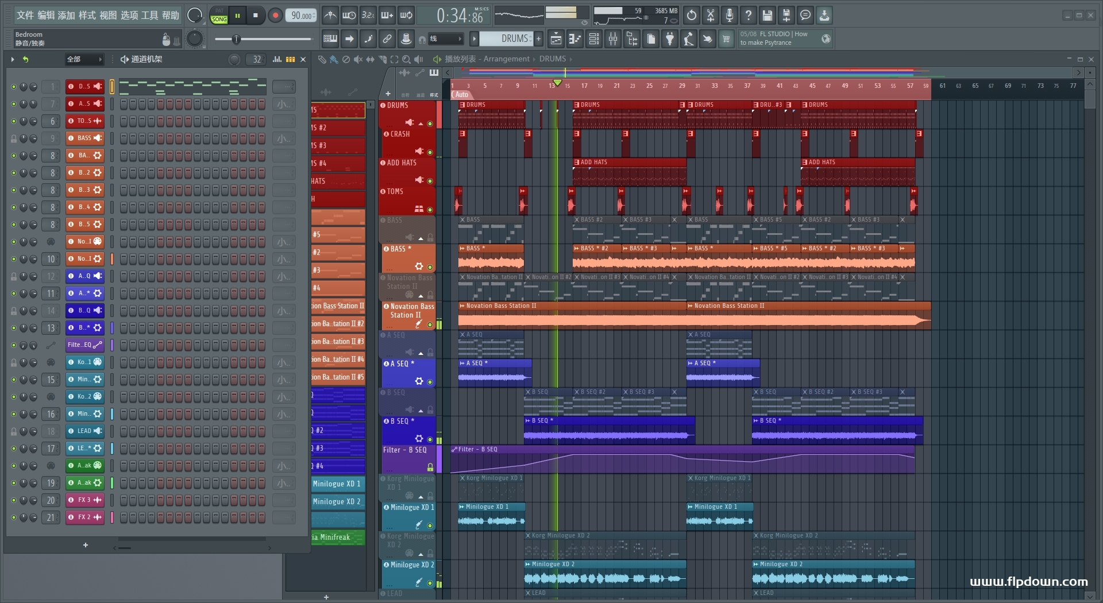Click the channel rack swing knob
This screenshot has width=1103, height=603.
(234, 59)
